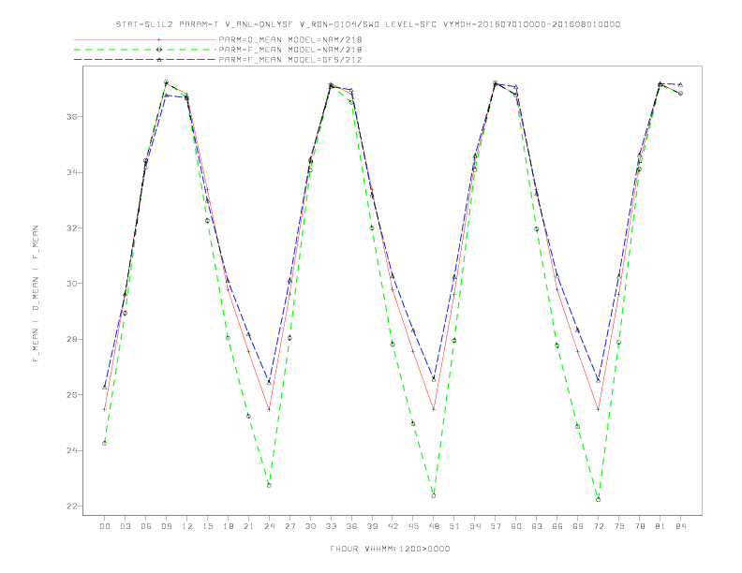Viewport: 742px width, 573px height.
Task: Click x-axis tick label 12
Action: point(187,526)
